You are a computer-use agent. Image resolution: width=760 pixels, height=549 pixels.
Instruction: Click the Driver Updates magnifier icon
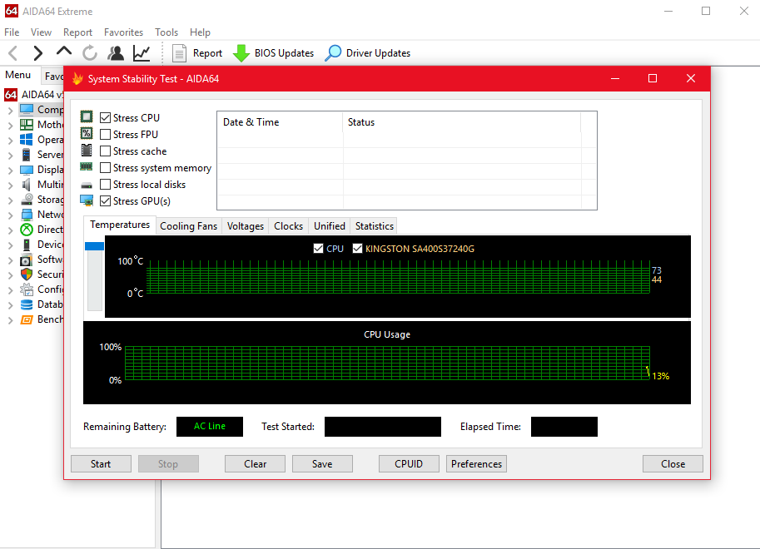tap(333, 52)
